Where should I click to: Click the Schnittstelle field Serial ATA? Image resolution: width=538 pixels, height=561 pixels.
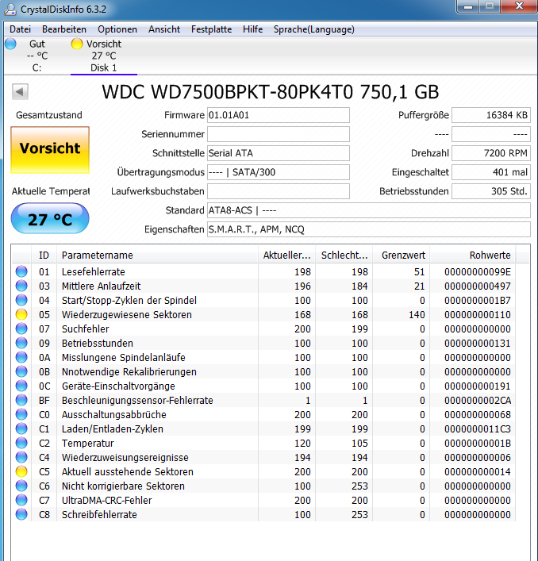279,153
